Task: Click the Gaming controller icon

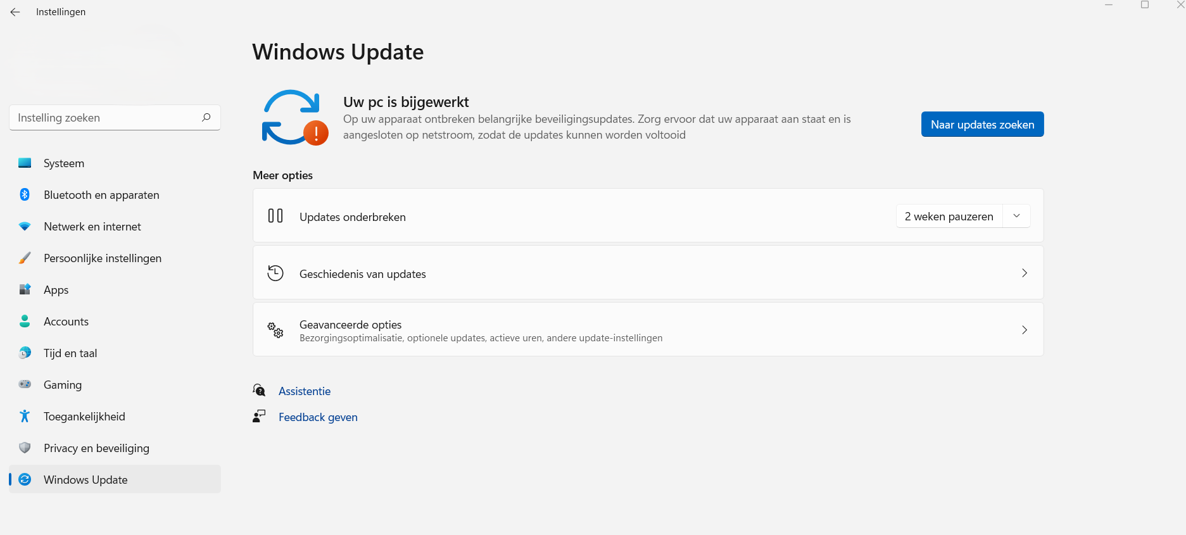Action: 25,384
